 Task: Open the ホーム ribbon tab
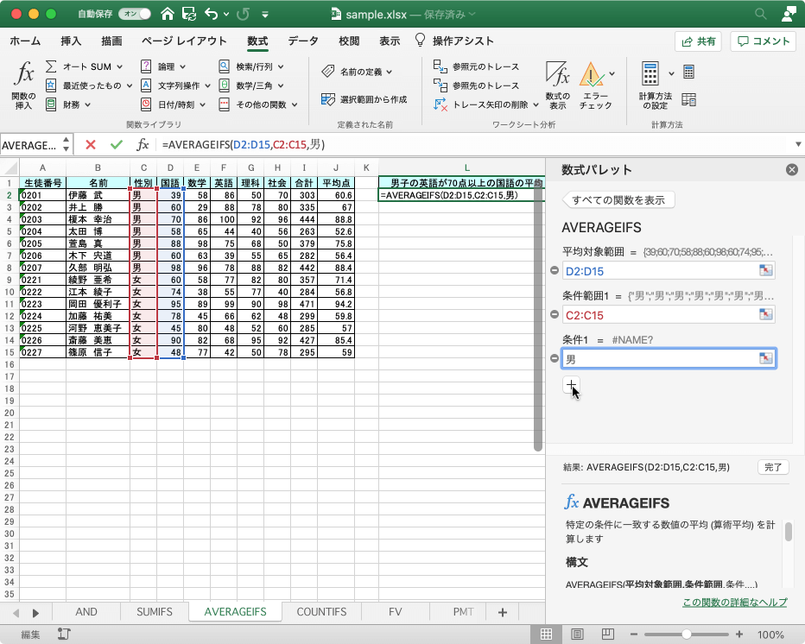tap(25, 41)
